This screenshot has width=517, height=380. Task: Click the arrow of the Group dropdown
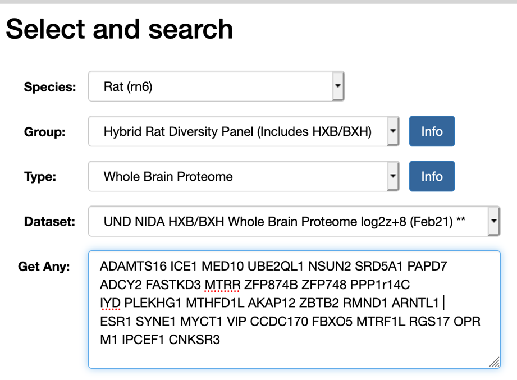(x=393, y=131)
